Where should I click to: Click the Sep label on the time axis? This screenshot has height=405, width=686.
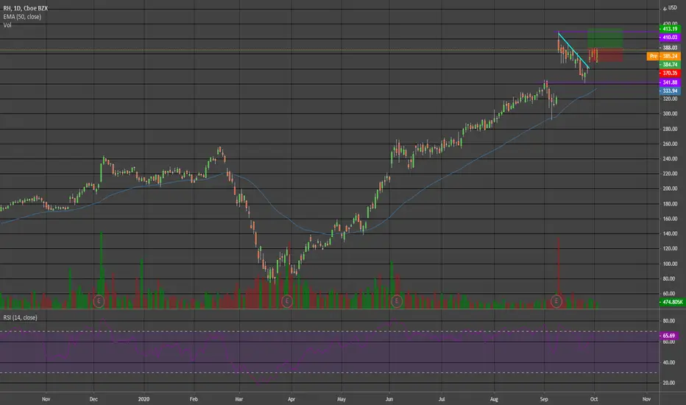point(544,399)
